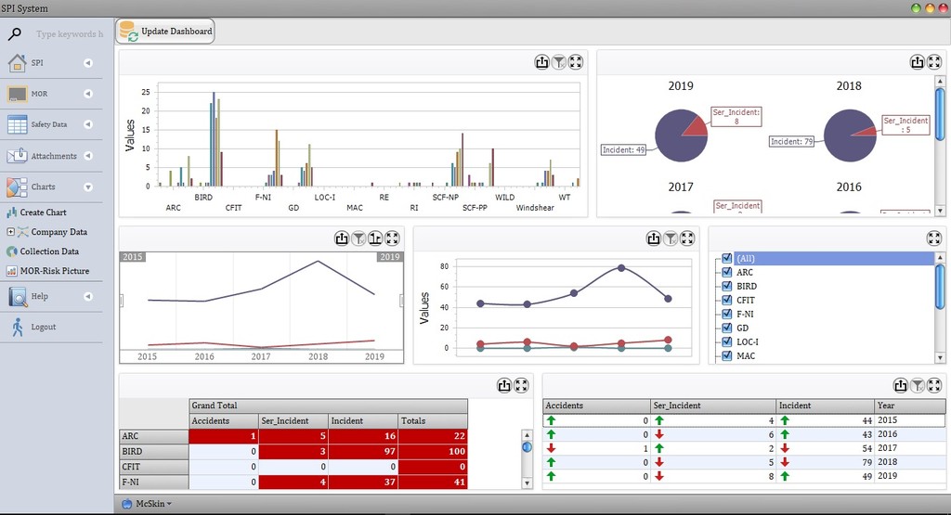951x515 pixels.
Task: Uncheck the MAC checkbox
Action: tap(726, 355)
